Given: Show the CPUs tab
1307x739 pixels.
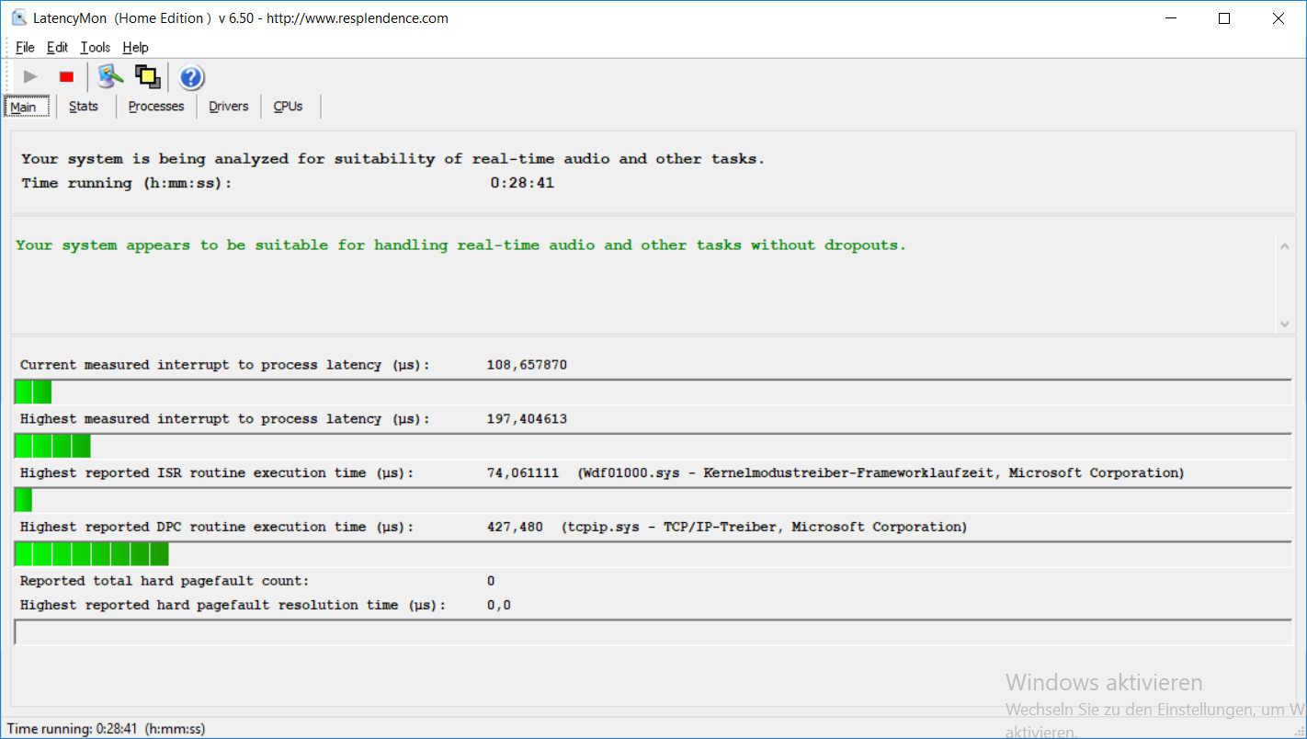Looking at the screenshot, I should click(x=288, y=107).
